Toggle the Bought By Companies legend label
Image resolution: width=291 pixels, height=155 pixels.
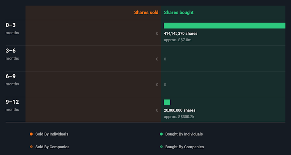point(184,147)
